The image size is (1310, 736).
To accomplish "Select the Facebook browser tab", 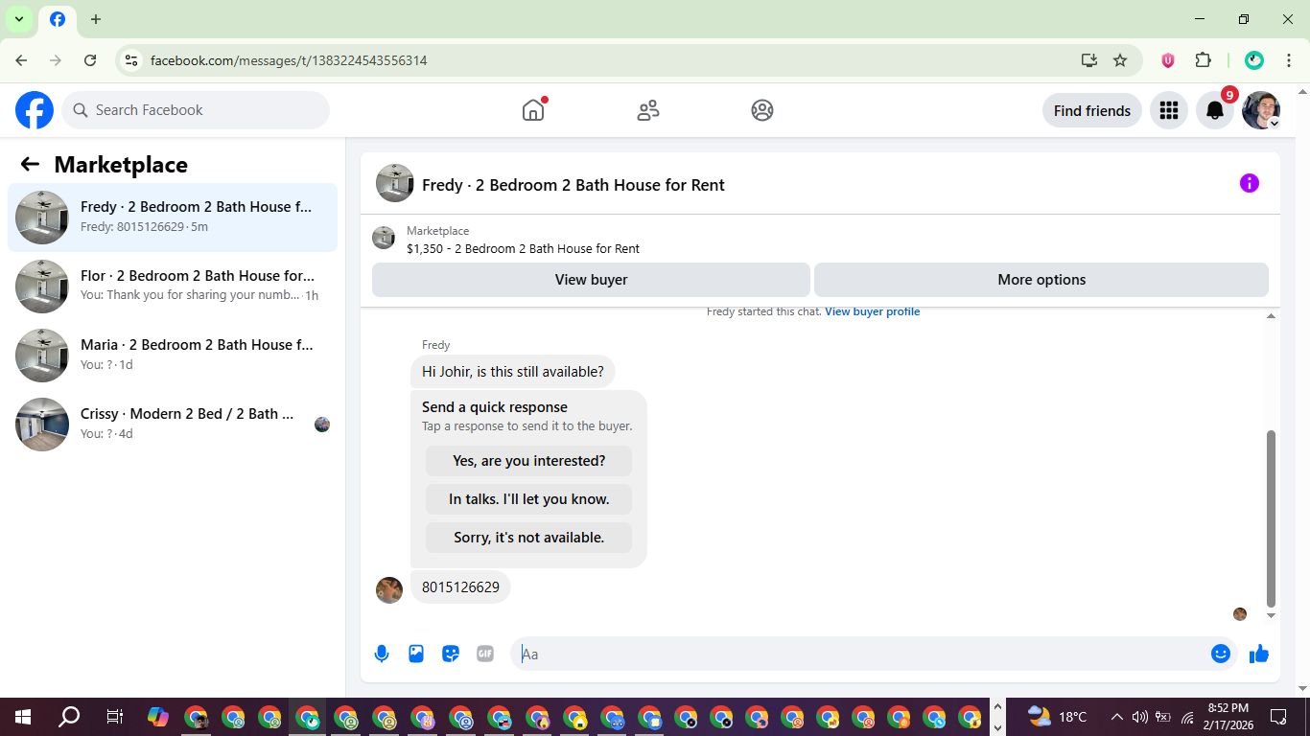I will 58,19.
